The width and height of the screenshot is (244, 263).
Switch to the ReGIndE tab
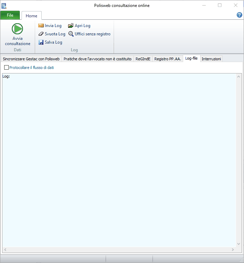(x=143, y=59)
